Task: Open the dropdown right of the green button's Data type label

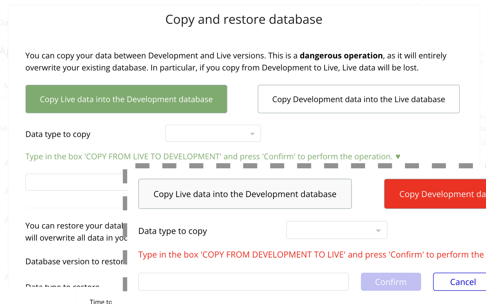Action: tap(213, 133)
